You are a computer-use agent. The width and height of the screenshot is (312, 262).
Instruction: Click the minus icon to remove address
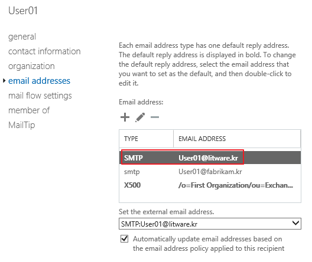[x=155, y=117]
